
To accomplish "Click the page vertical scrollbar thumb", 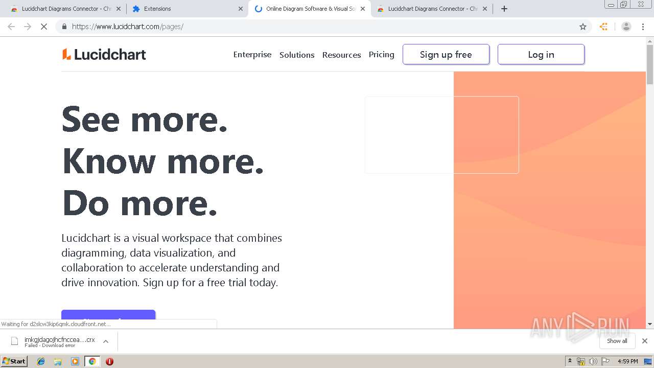I will pyautogui.click(x=650, y=64).
